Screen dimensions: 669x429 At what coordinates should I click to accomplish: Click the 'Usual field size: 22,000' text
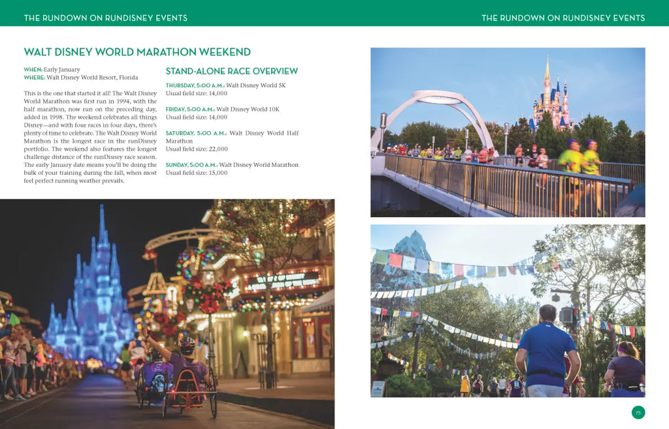(197, 149)
